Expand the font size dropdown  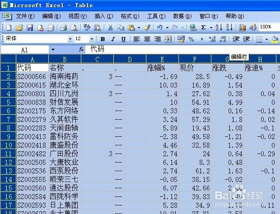(92, 39)
